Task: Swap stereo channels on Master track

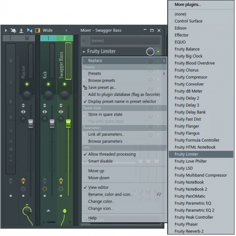Action: (23, 112)
